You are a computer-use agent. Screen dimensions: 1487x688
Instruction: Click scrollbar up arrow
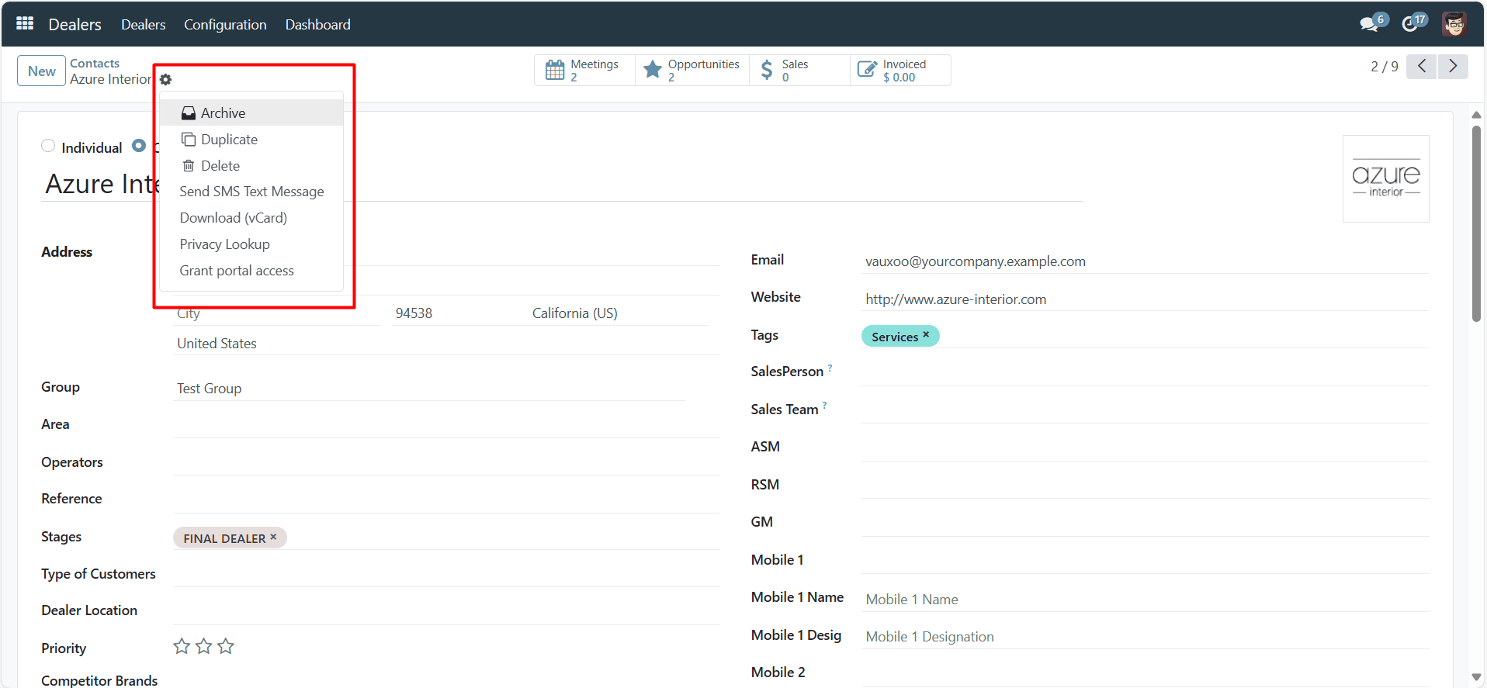pyautogui.click(x=1476, y=115)
